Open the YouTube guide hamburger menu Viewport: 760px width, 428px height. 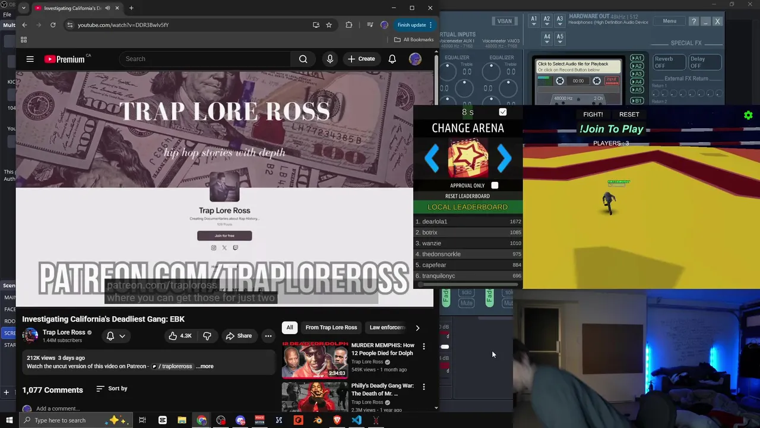(x=30, y=59)
